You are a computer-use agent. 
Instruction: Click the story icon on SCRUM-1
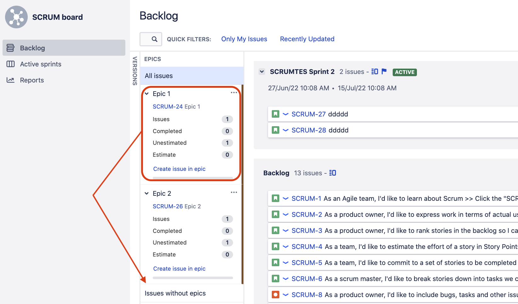(x=276, y=198)
